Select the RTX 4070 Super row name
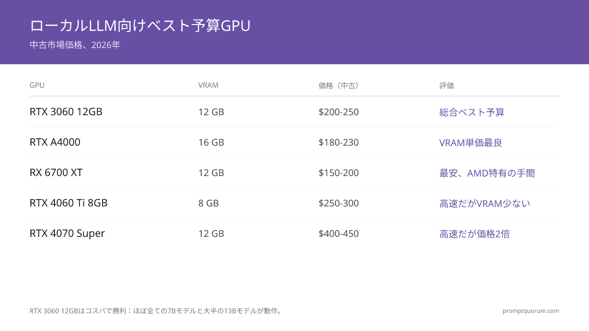This screenshot has height=331, width=589. 67,233
